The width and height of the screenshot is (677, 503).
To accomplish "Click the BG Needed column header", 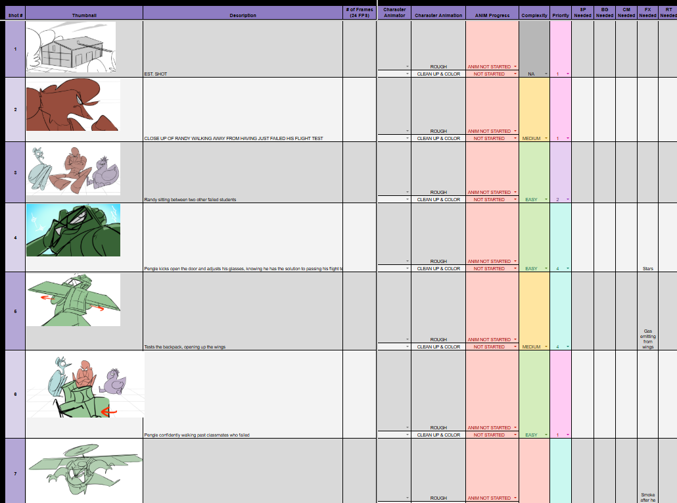I will point(605,12).
